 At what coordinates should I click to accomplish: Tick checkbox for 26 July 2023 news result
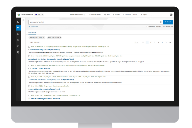click(29, 65)
